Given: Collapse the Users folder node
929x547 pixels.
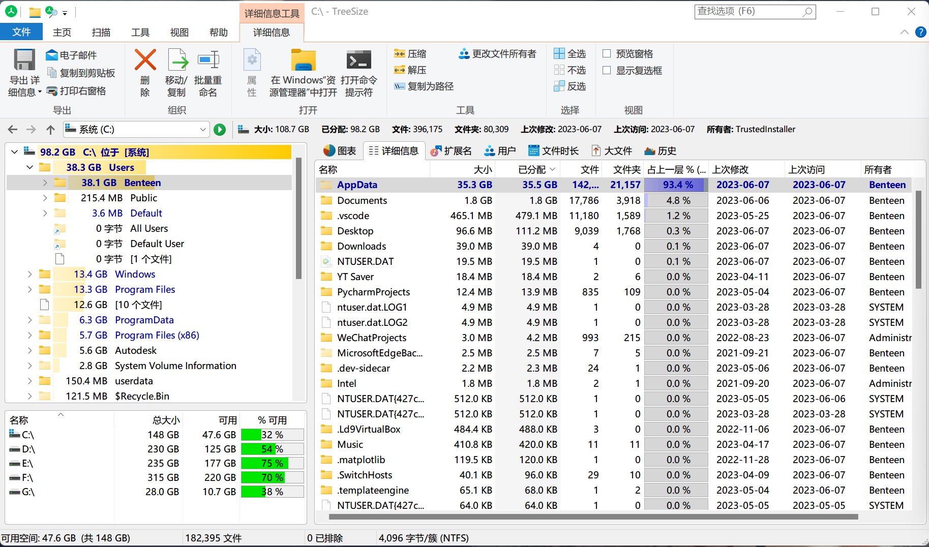Looking at the screenshot, I should [x=29, y=167].
